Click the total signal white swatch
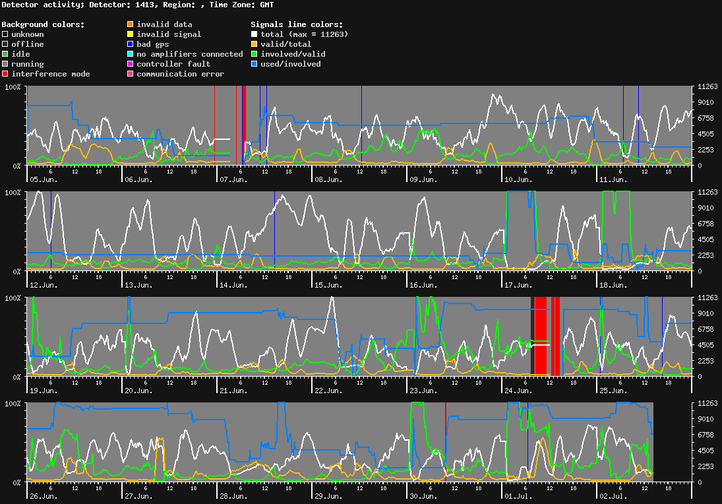722x504 pixels. pos(254,34)
